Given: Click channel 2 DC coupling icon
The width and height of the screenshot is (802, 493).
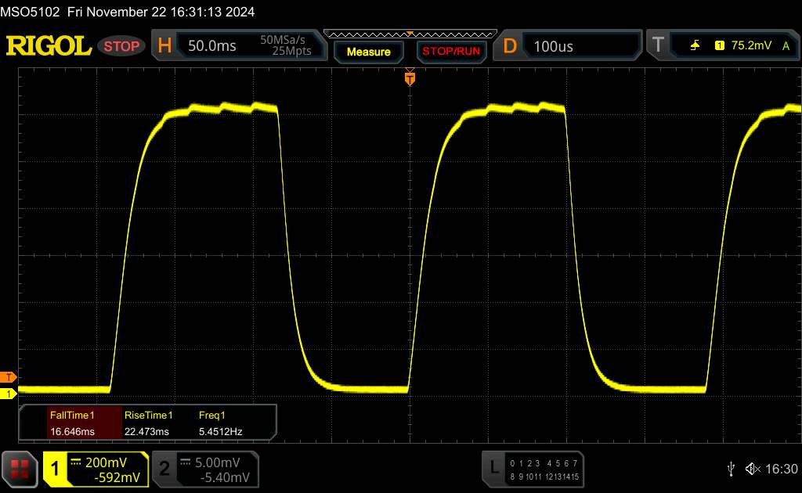Looking at the screenshot, I should (185, 462).
